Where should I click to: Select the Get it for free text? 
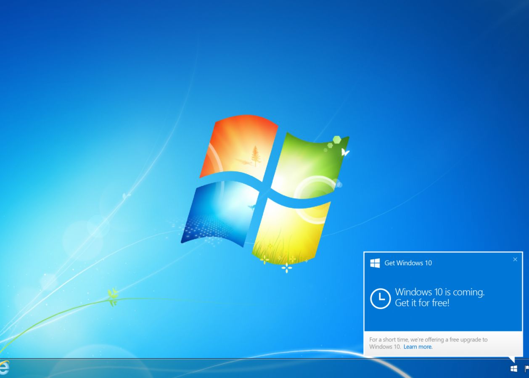click(x=422, y=302)
